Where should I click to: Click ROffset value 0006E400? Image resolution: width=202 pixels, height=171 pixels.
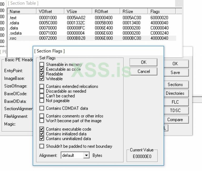pyautogui.click(x=104, y=28)
